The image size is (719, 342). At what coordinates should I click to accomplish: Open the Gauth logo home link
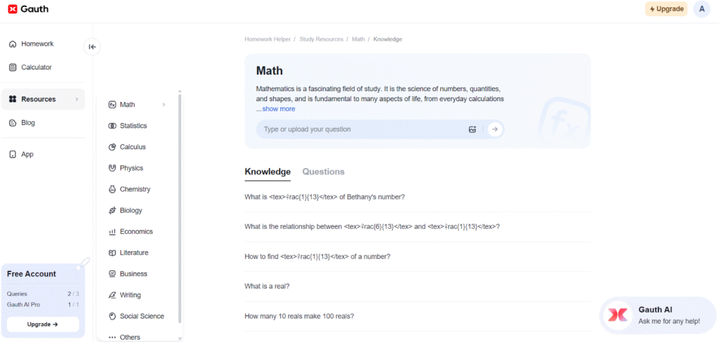[x=28, y=8]
